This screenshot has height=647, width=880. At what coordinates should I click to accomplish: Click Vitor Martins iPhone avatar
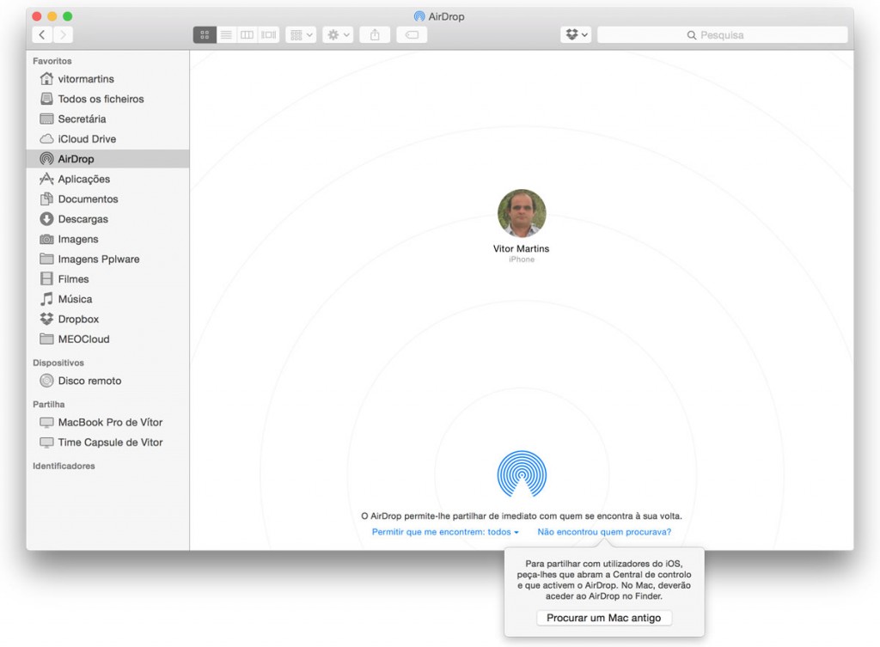[522, 213]
